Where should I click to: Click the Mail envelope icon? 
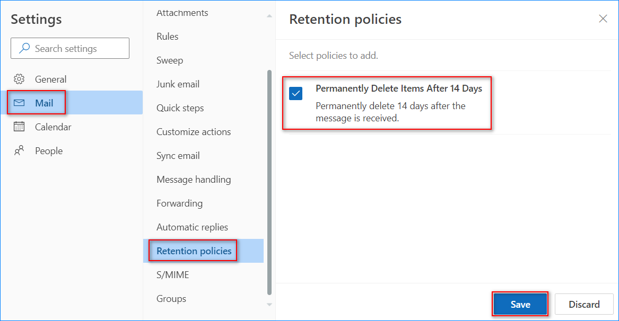pos(19,103)
